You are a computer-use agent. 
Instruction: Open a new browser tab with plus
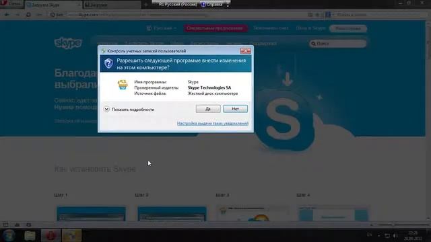tap(146, 5)
